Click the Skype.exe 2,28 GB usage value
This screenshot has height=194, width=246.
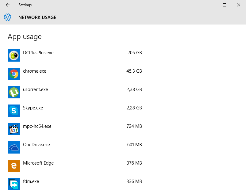click(134, 108)
